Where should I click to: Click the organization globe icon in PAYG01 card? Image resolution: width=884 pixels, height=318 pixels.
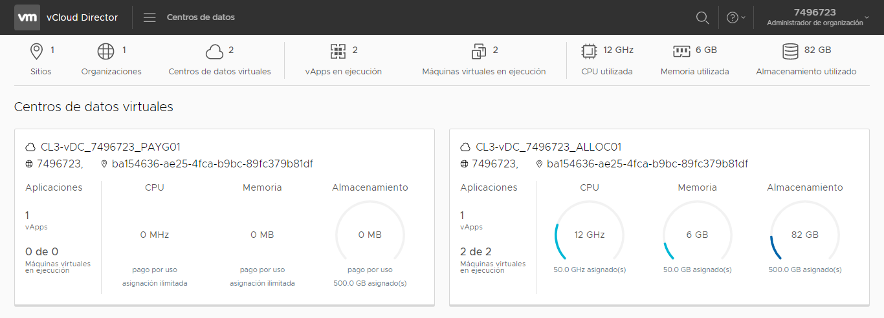coord(29,164)
